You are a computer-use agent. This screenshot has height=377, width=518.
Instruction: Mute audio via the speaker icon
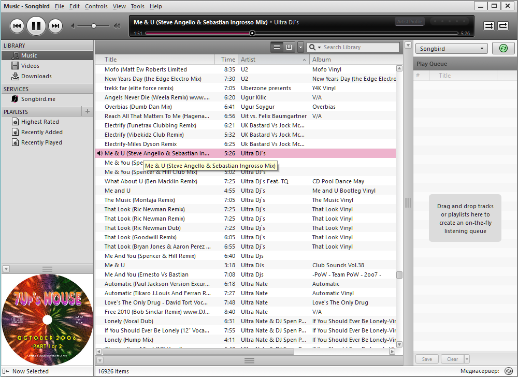(x=73, y=26)
